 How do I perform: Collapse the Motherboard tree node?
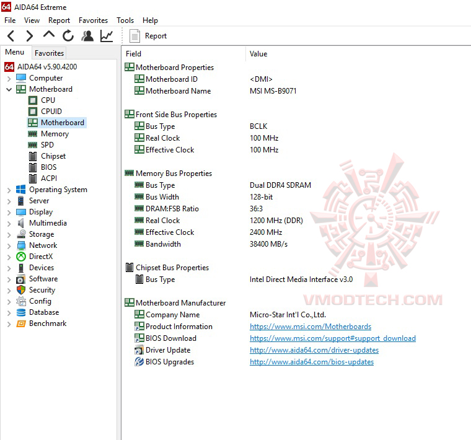coord(9,89)
